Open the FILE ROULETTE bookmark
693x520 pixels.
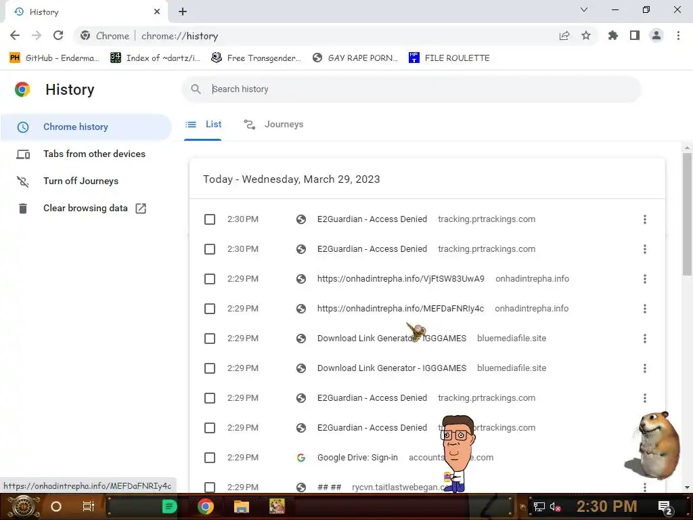(449, 58)
